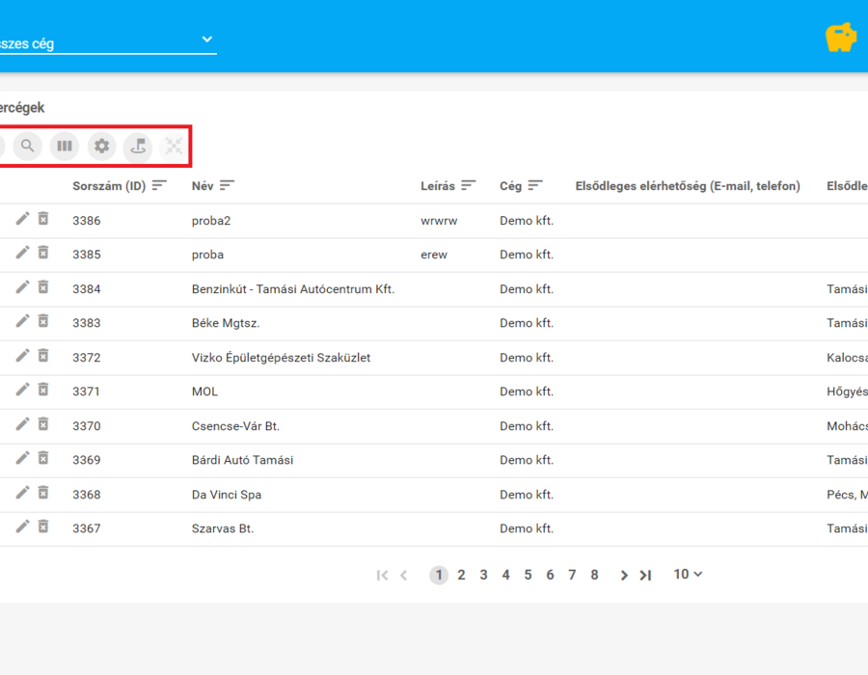The height and width of the screenshot is (675, 868).
Task: Edit the Da Vinci Spa row
Action: [22, 493]
